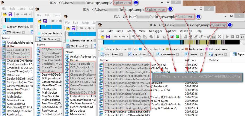Viewport: 245px width, 116px height.
Task: Click back arrow in Spker-arm toolbar
Action: click(18, 14)
